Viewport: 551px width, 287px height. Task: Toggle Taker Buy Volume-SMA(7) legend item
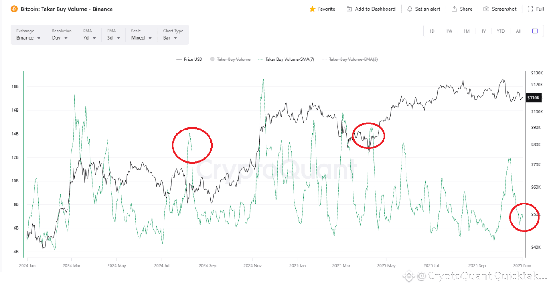click(286, 59)
